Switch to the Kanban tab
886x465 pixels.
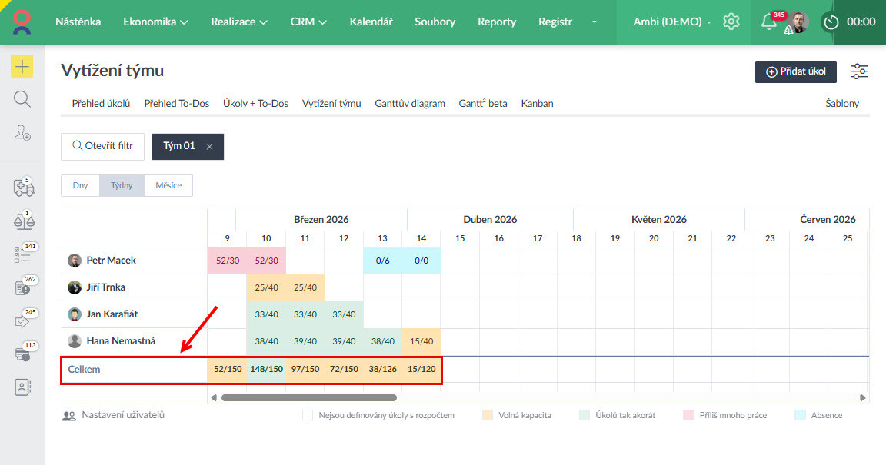(x=537, y=103)
